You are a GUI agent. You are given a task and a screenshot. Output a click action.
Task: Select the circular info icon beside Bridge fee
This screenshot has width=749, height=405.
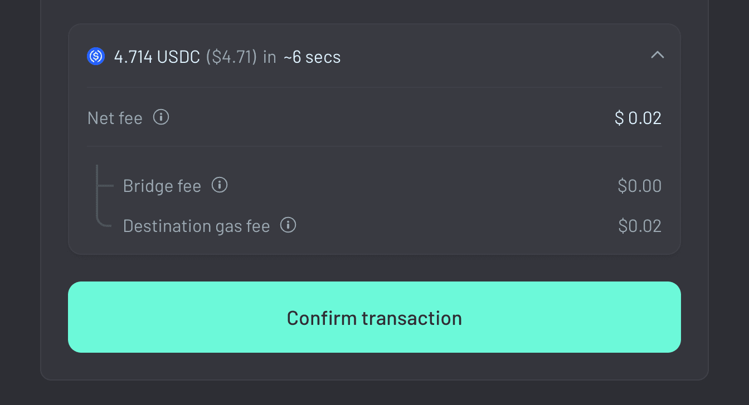point(220,185)
